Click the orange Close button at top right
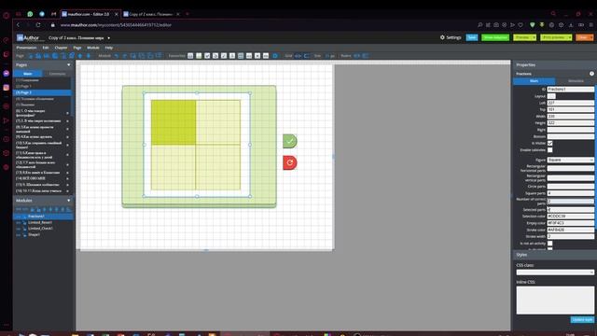The image size is (597, 336). (584, 37)
